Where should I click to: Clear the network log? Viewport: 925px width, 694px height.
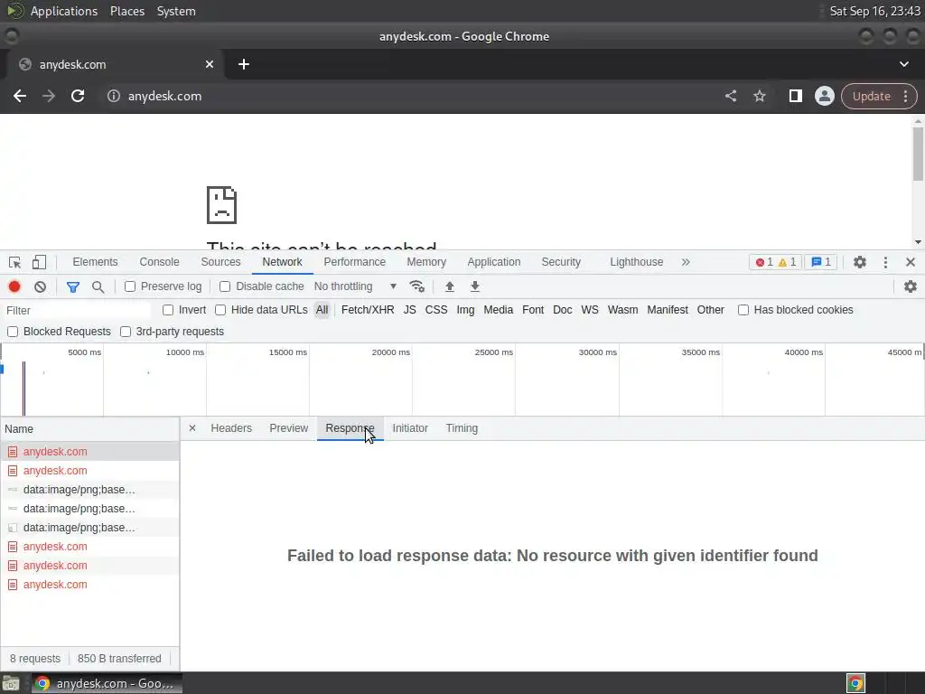click(40, 286)
